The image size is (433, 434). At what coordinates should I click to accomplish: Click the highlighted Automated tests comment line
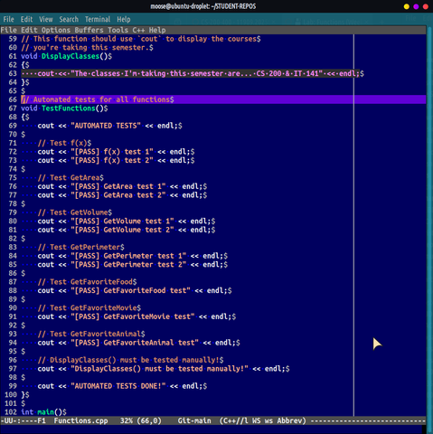(223, 99)
